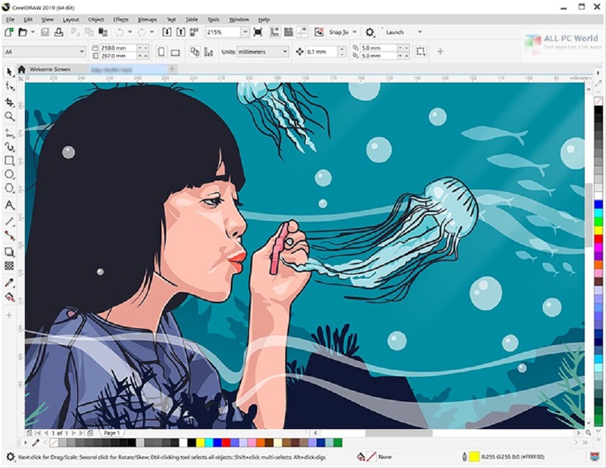606x468 pixels.
Task: Set Landscape page orientation
Action: tap(176, 52)
